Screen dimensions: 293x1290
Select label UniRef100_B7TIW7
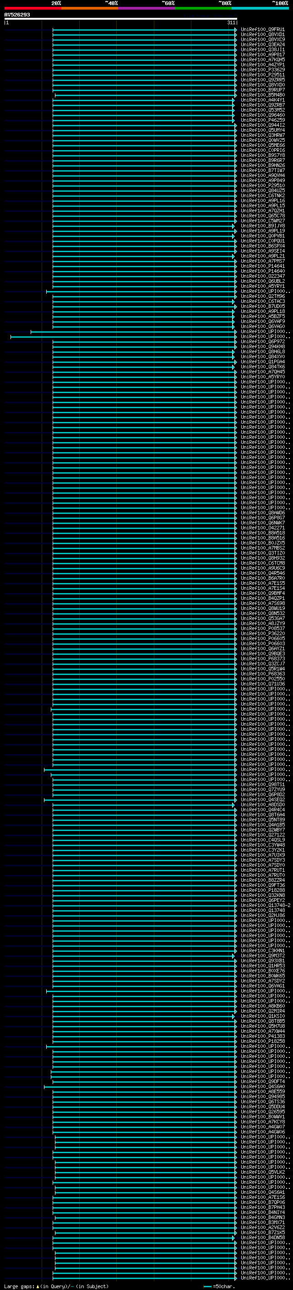click(x=262, y=170)
